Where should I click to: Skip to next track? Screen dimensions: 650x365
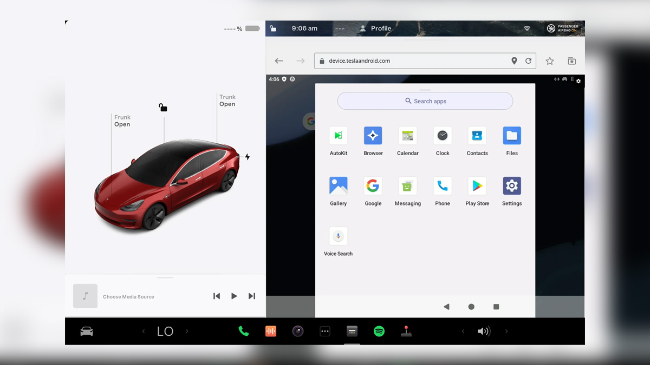252,296
